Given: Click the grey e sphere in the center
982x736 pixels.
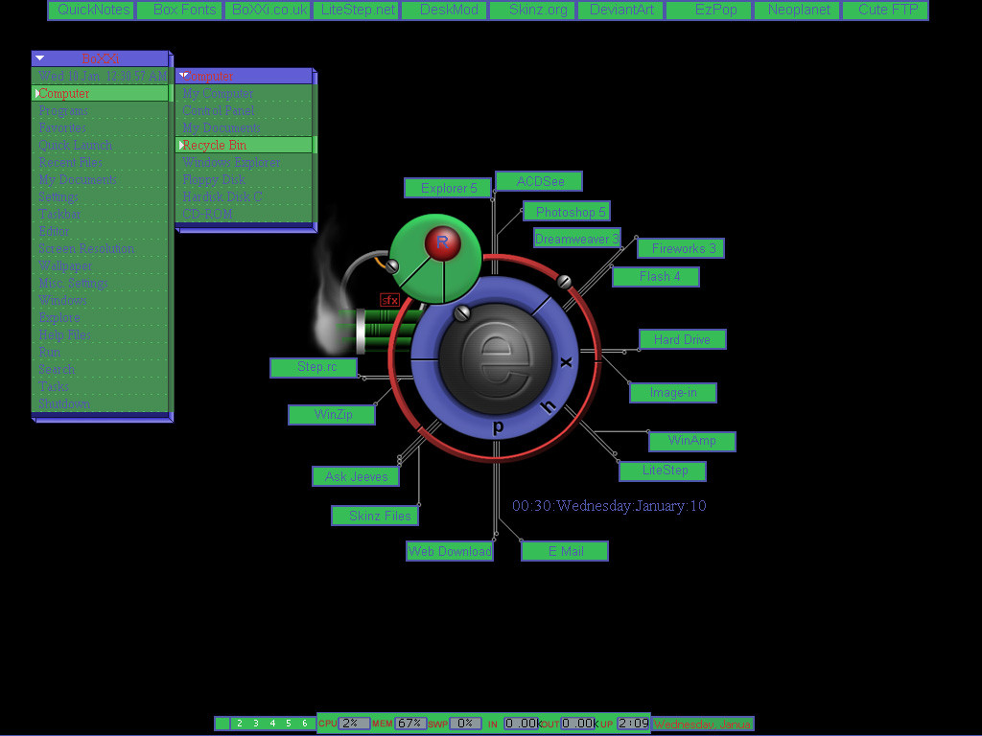Looking at the screenshot, I should (x=496, y=359).
